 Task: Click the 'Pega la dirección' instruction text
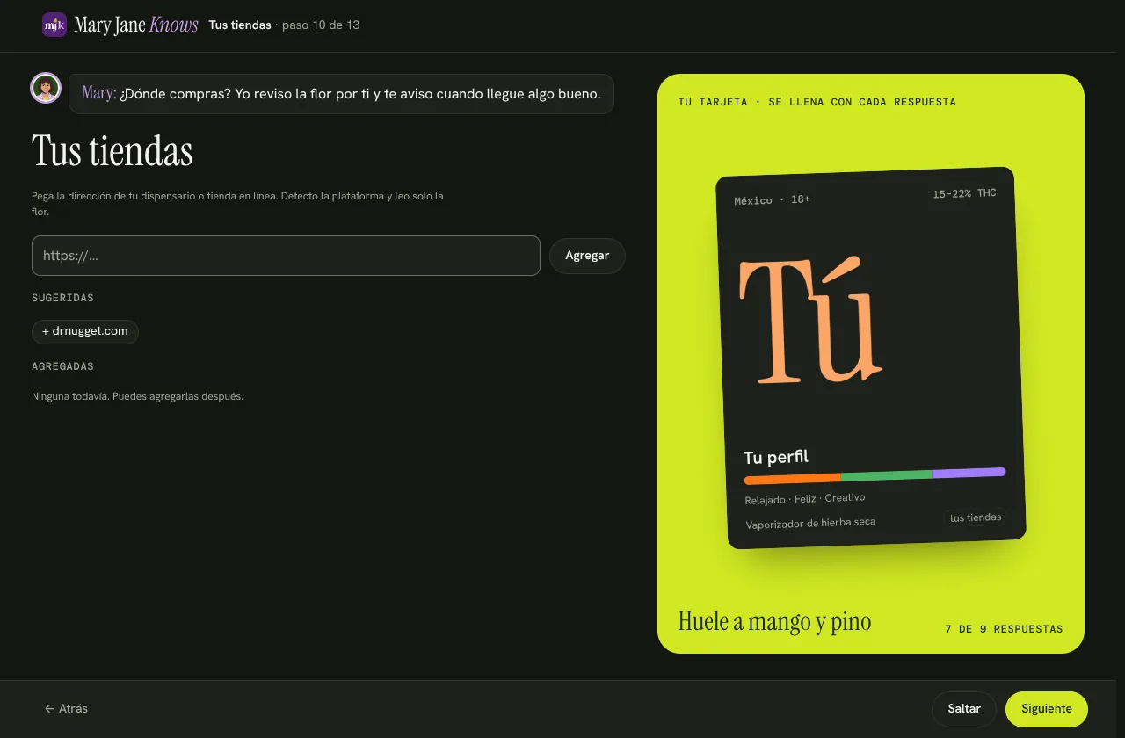(237, 204)
